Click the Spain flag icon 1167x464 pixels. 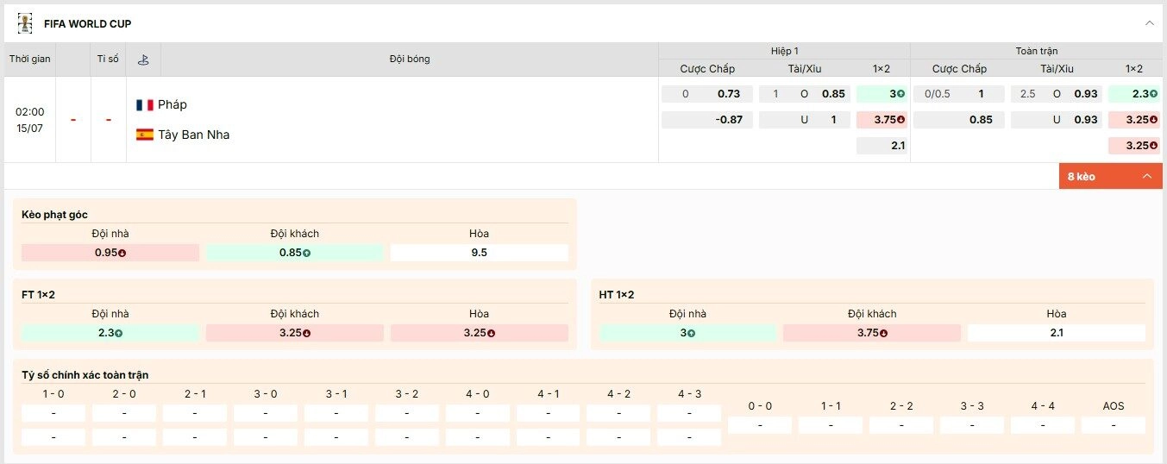145,135
